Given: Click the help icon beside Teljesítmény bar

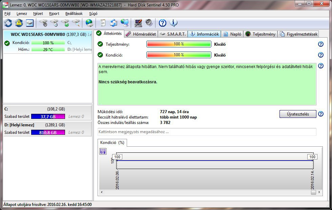Looking at the screenshot, I should [321, 44].
